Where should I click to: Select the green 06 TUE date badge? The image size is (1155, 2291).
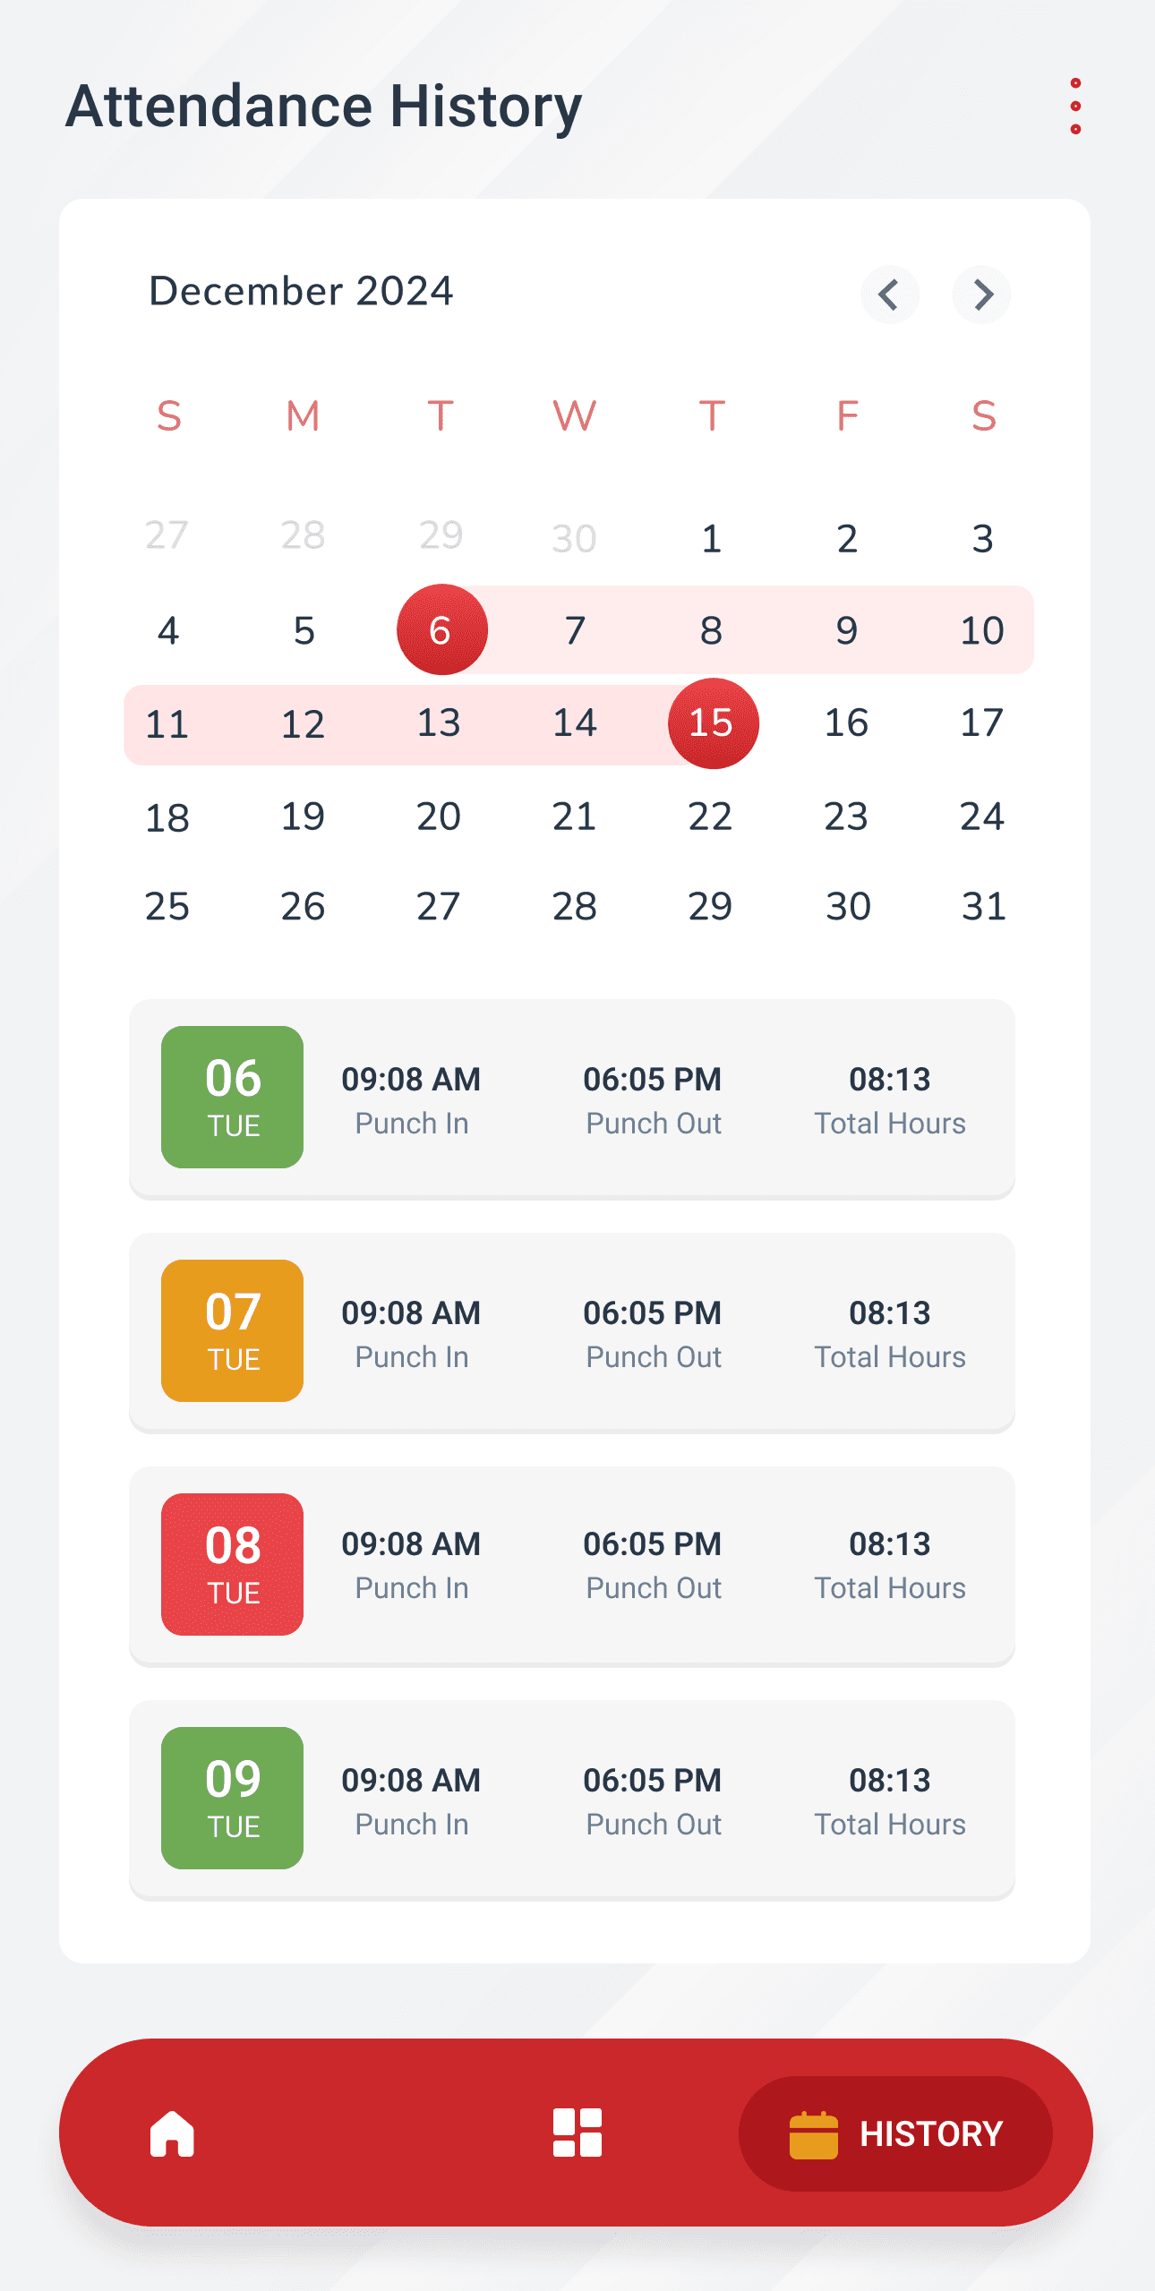coord(232,1097)
